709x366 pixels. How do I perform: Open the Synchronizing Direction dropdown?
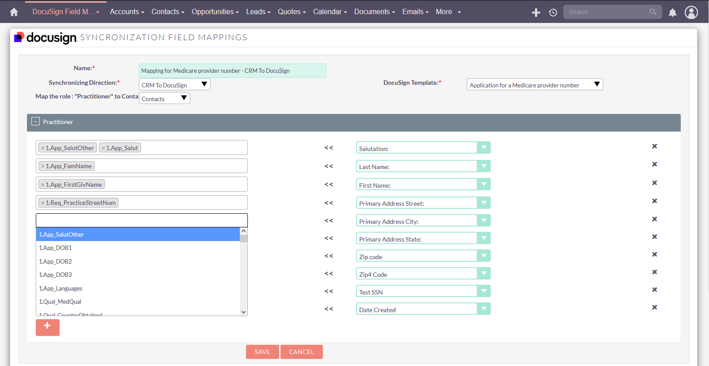pos(174,85)
